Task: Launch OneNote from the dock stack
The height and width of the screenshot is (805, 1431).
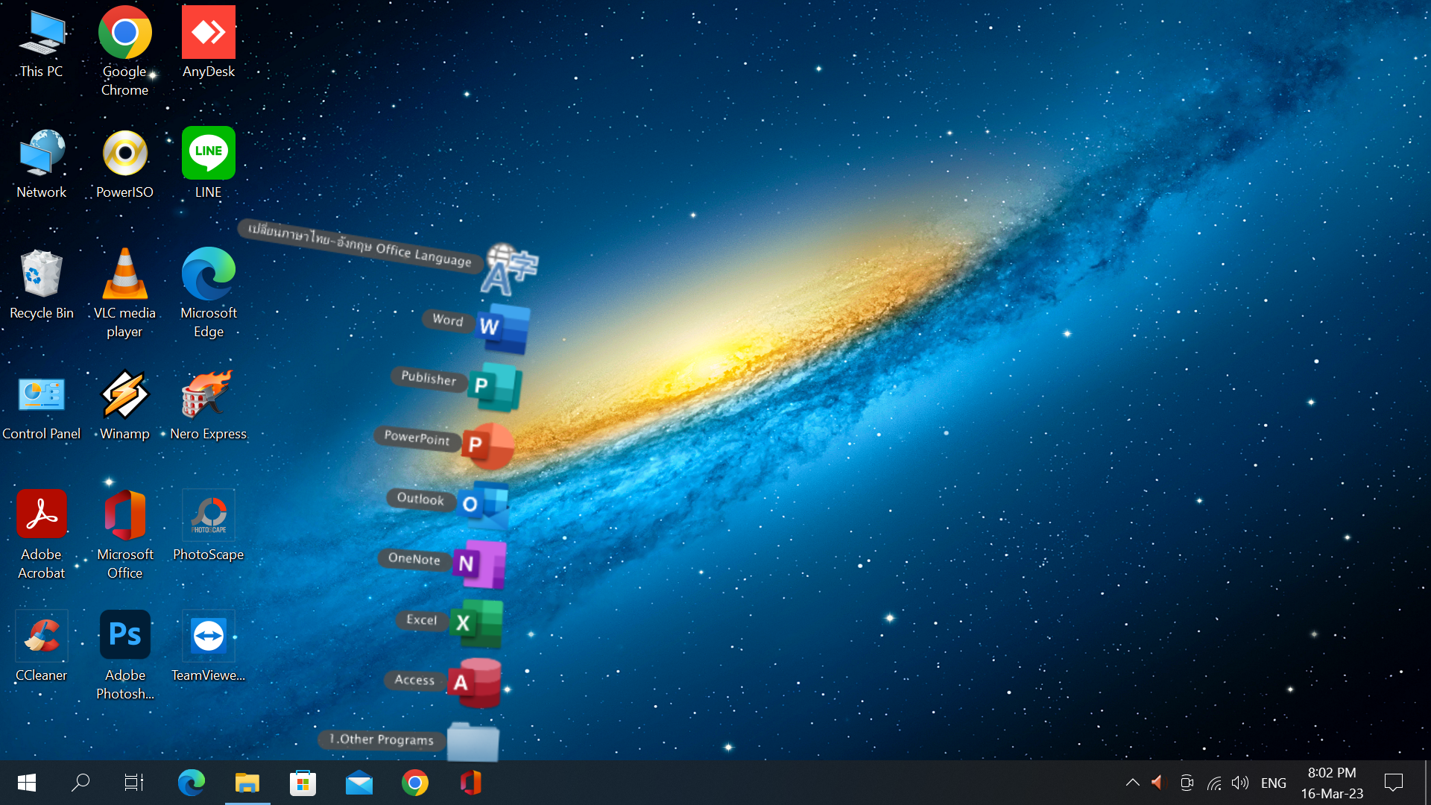Action: click(x=479, y=564)
